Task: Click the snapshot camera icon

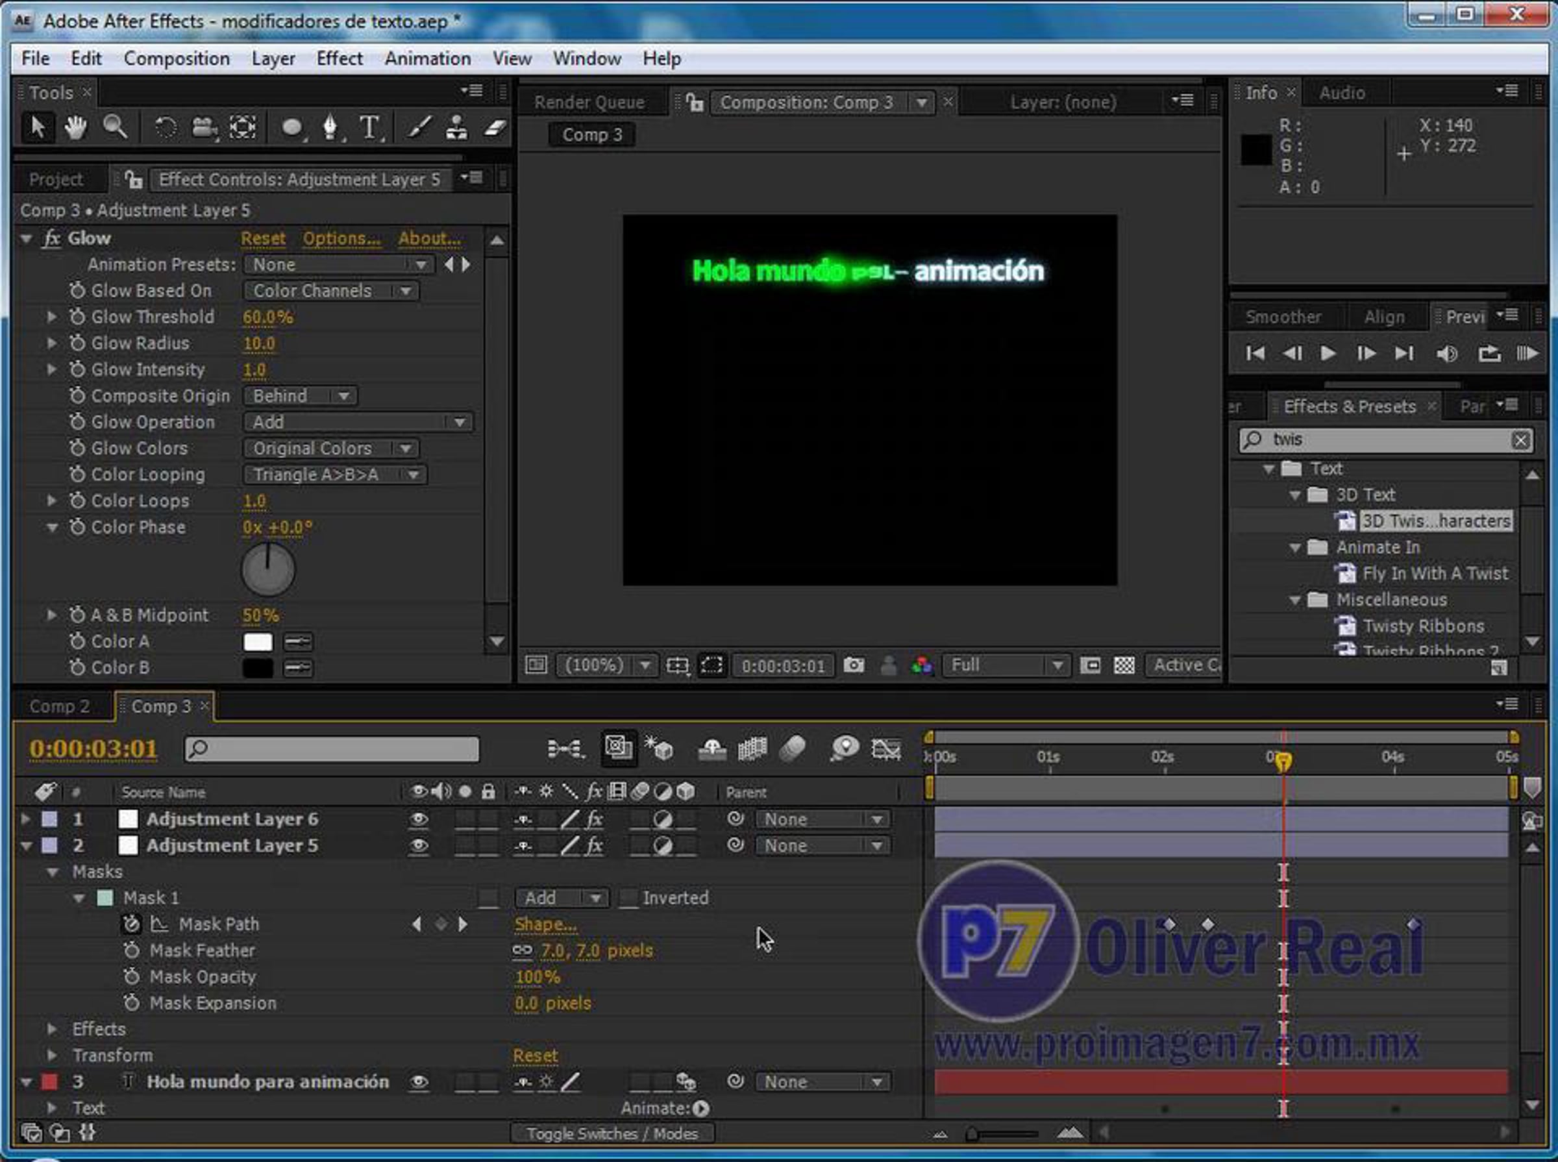Action: [x=853, y=665]
